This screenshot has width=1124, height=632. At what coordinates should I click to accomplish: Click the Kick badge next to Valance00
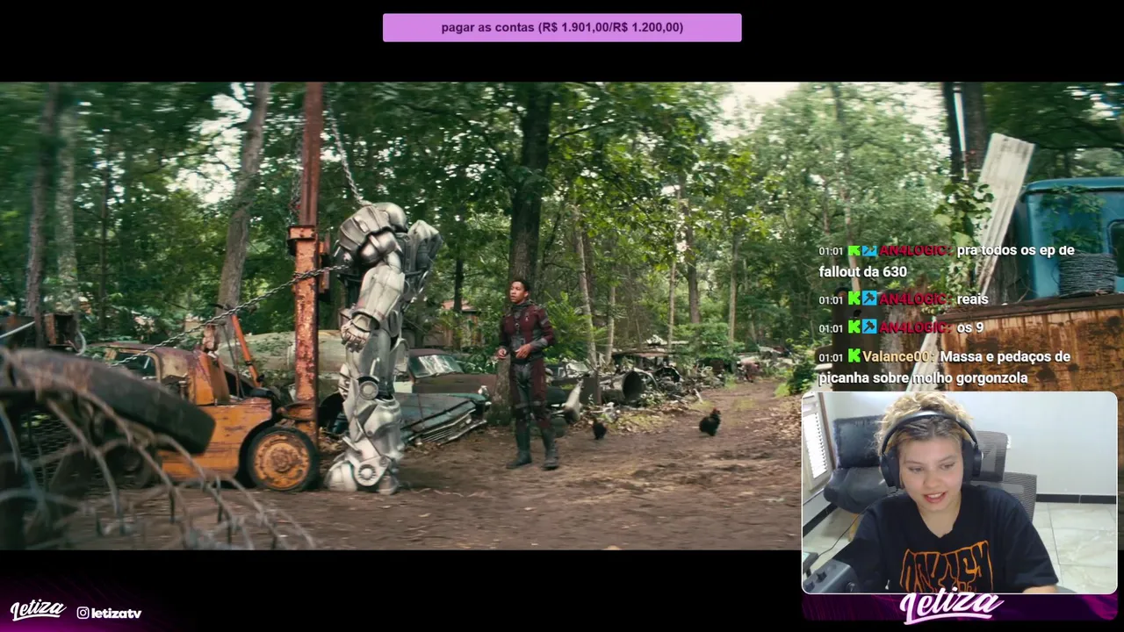(x=854, y=356)
